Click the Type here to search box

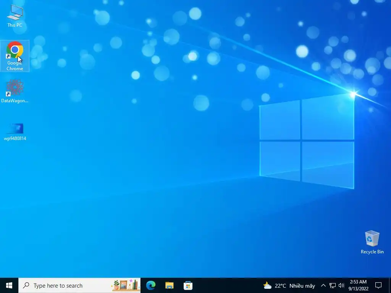[x=79, y=285]
